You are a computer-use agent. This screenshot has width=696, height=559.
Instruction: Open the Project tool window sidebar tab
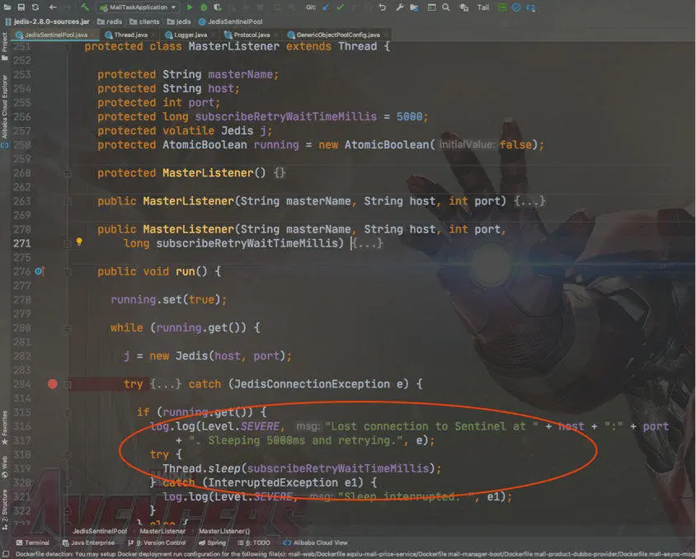pyautogui.click(x=4, y=47)
